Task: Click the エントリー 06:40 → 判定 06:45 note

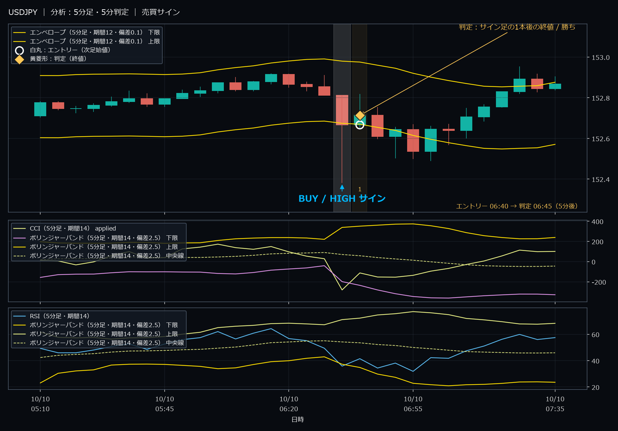Action: (517, 206)
